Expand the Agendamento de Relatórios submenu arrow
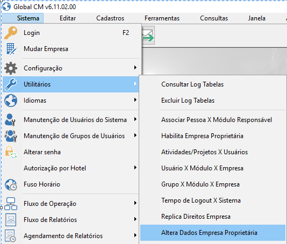The height and width of the screenshot is (244, 287). [x=135, y=235]
